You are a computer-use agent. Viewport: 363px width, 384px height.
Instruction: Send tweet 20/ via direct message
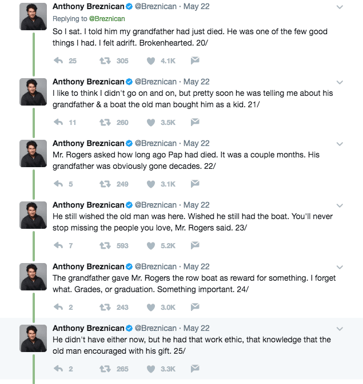194,60
